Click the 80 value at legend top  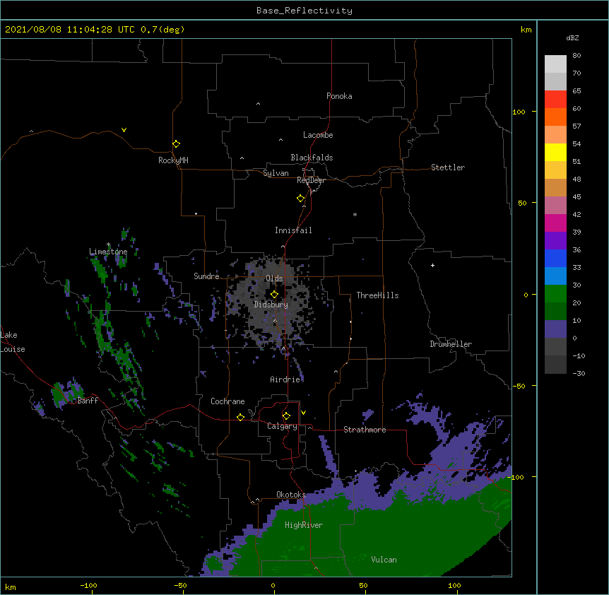coord(577,56)
